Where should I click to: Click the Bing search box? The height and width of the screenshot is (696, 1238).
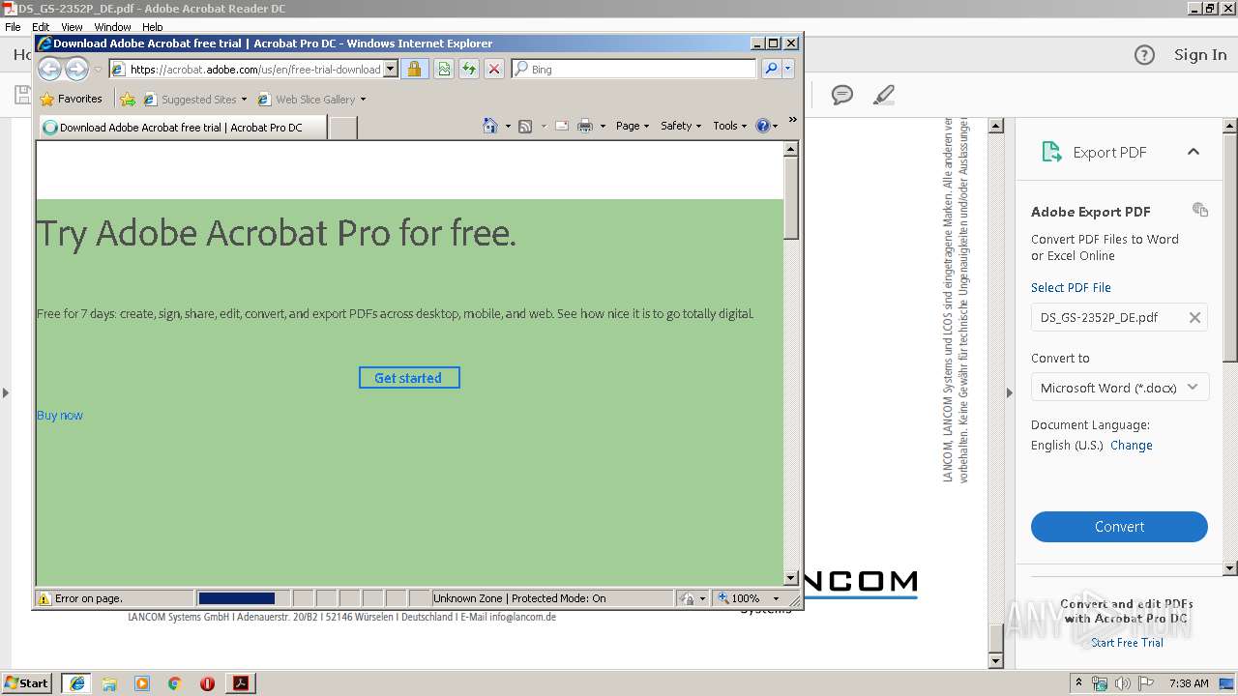(634, 70)
